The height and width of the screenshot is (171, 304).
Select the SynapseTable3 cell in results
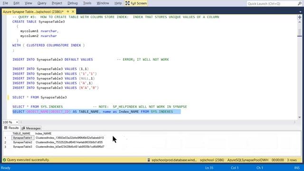tap(23, 147)
